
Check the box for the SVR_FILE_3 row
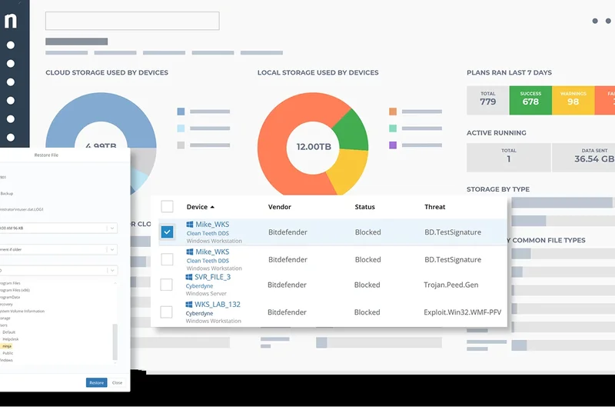click(x=167, y=285)
